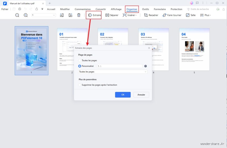Click the Outils de recherche field
Screen dimensions: 227x148
[x=198, y=9]
